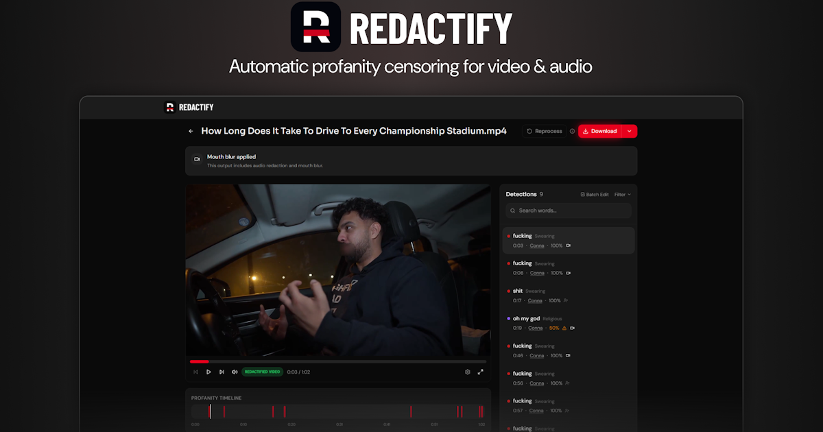Click the camera icon in the Mouth blur banner
This screenshot has width=823, height=432.
197,159
